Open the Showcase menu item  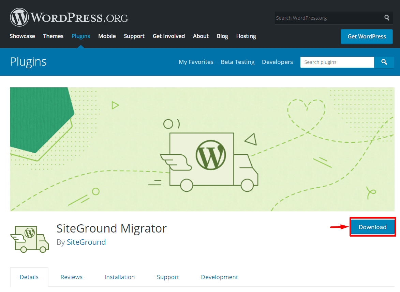click(x=22, y=36)
